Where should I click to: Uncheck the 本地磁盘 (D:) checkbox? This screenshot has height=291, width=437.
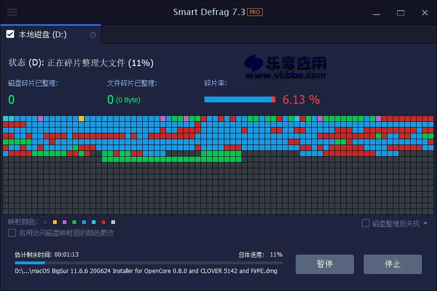click(x=11, y=34)
